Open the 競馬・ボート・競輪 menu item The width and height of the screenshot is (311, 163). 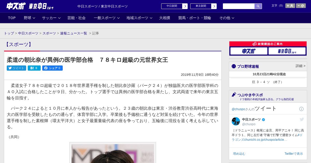(x=195, y=18)
